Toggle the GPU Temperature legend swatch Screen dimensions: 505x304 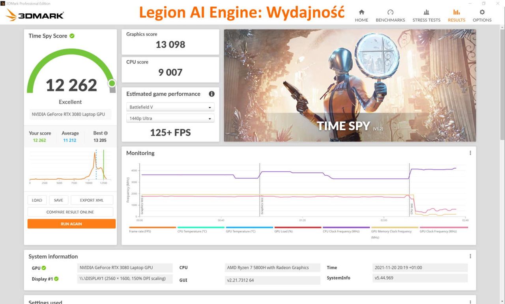pyautogui.click(x=249, y=227)
